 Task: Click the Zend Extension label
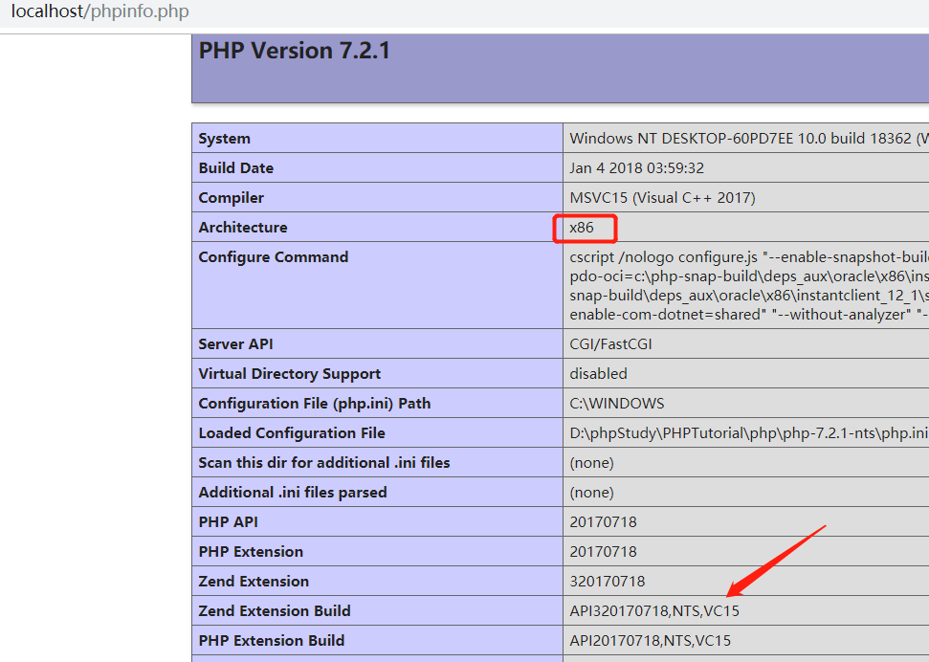254,582
